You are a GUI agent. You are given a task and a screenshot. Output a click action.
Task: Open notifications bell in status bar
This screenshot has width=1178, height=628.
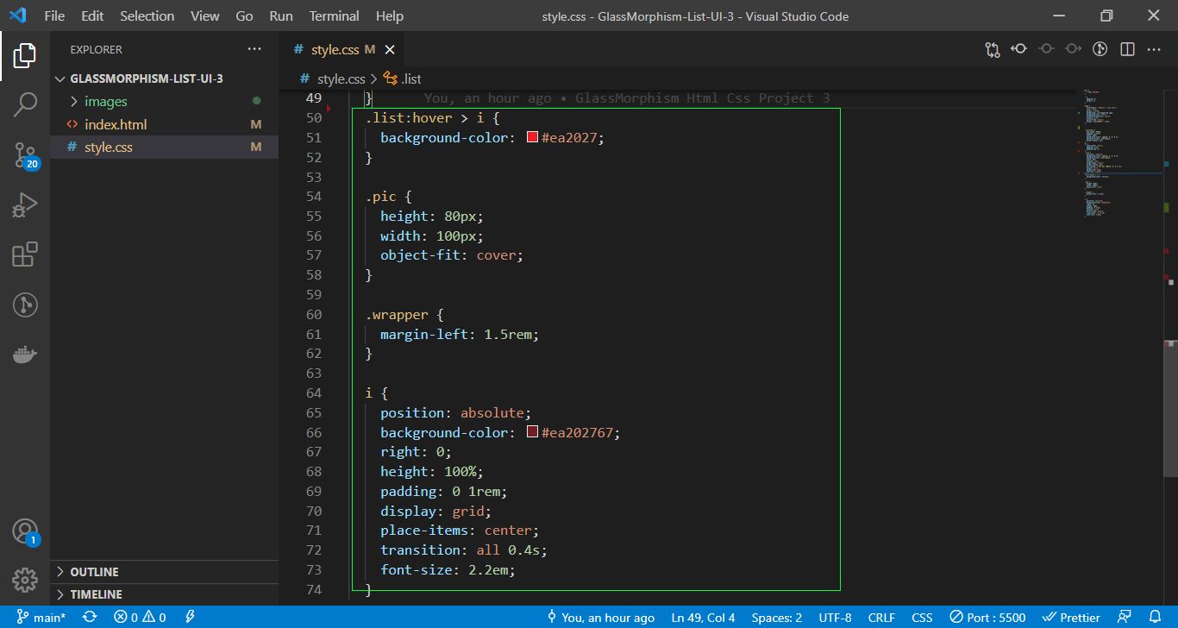(1156, 618)
